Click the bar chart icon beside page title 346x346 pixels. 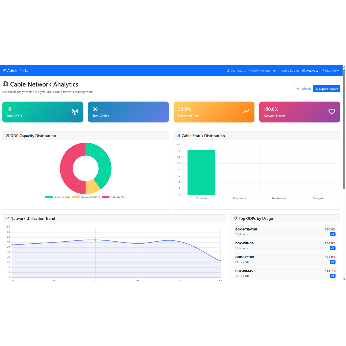coord(5,84)
